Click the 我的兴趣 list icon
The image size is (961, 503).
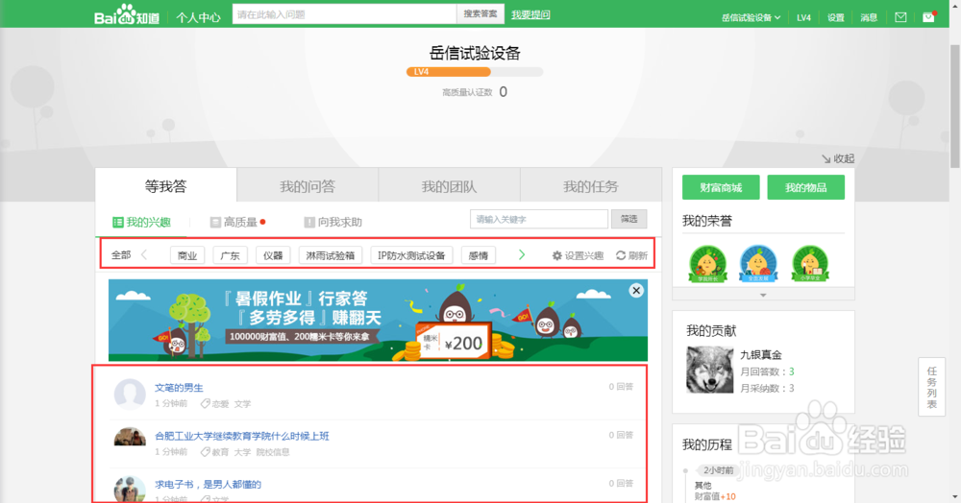coord(117,222)
